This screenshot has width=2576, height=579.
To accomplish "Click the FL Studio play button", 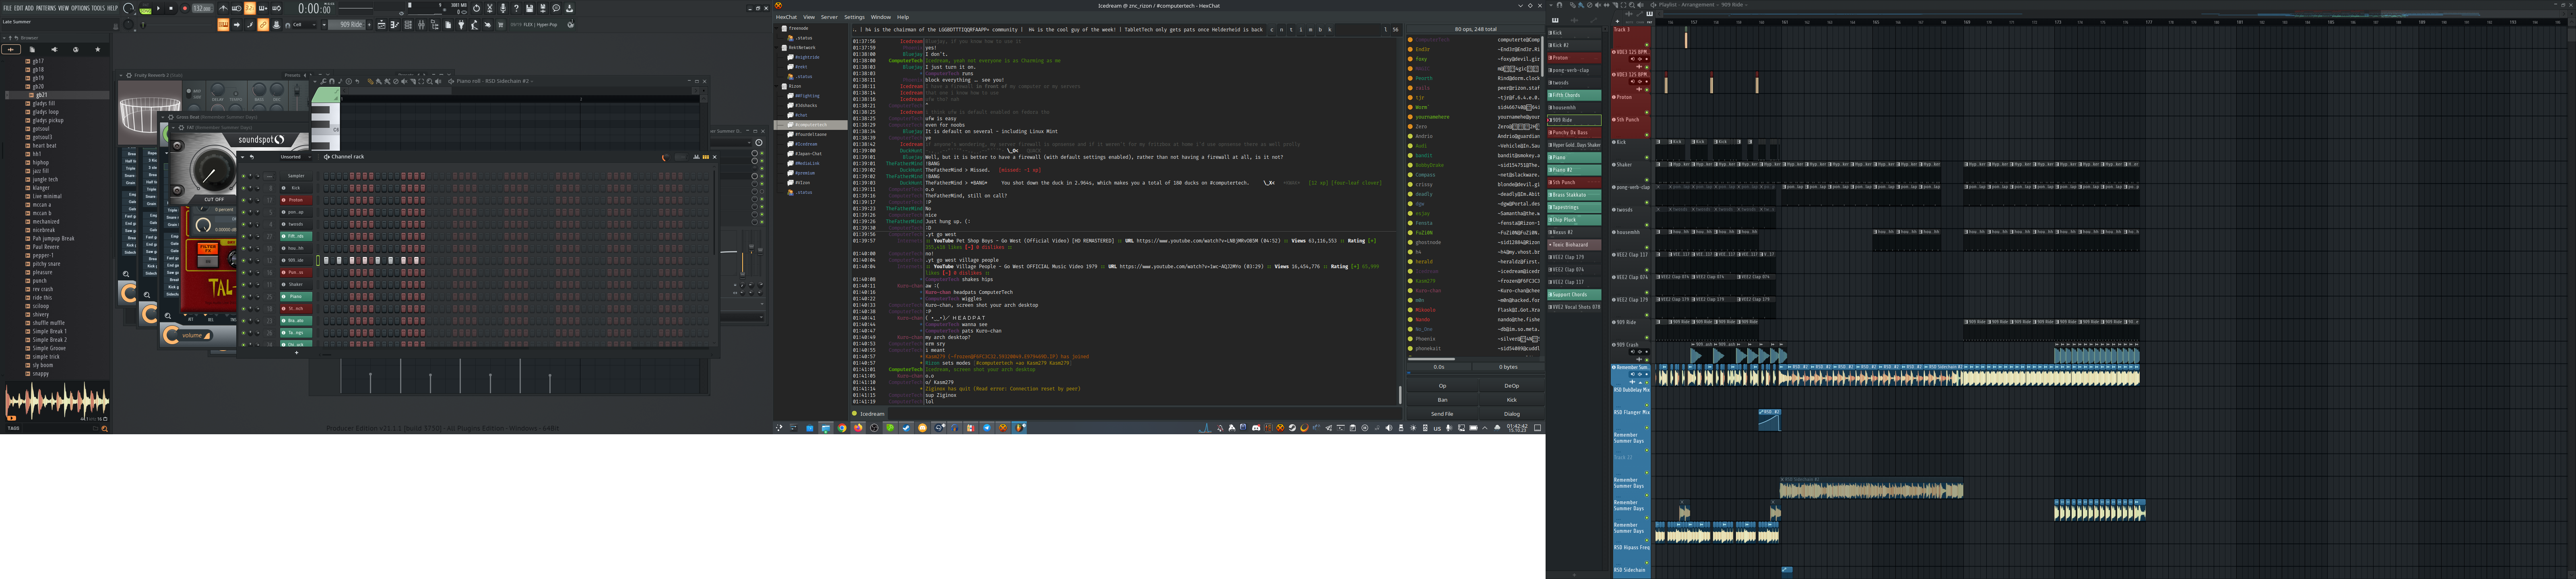I will (158, 8).
